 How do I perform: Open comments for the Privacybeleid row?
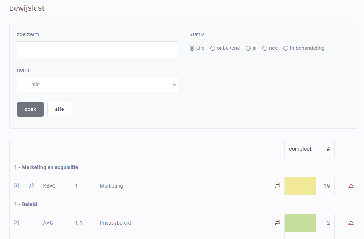[x=277, y=222]
